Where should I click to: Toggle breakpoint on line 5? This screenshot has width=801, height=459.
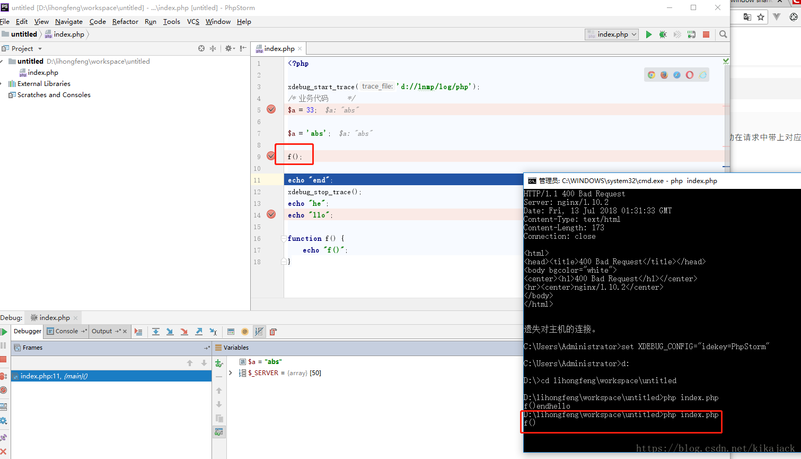click(271, 109)
